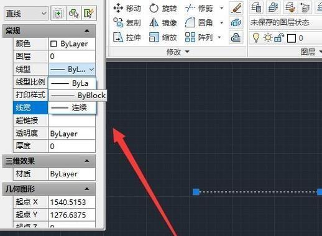Select the Mirror (镜像) tool
Image resolution: width=322 pixels, height=236 pixels.
[163, 22]
